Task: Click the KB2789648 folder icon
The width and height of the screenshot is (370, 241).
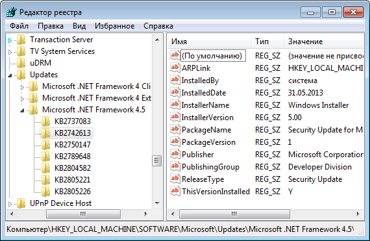Action: pyautogui.click(x=46, y=157)
